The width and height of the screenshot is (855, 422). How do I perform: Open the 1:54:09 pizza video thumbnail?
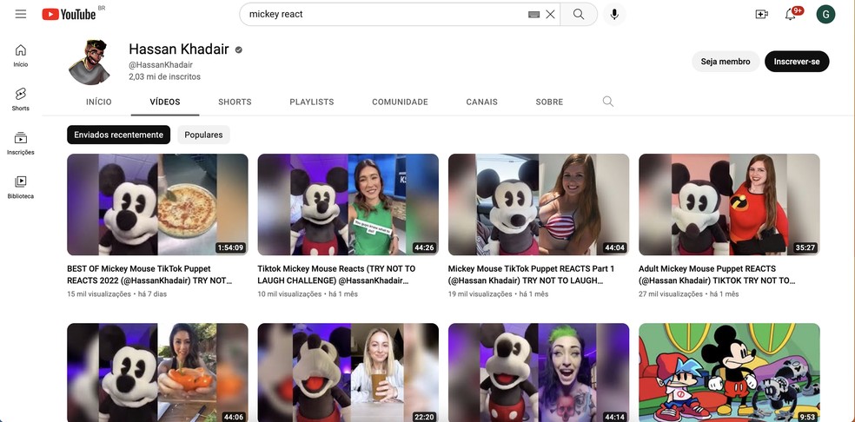click(157, 204)
